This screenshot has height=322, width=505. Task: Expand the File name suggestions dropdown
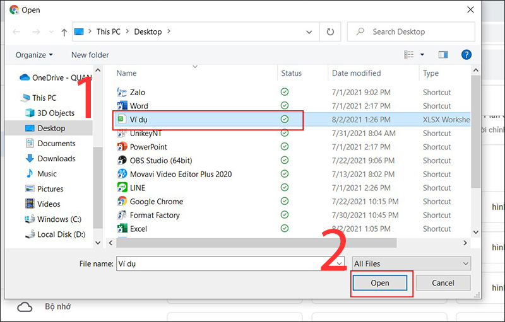(339, 263)
